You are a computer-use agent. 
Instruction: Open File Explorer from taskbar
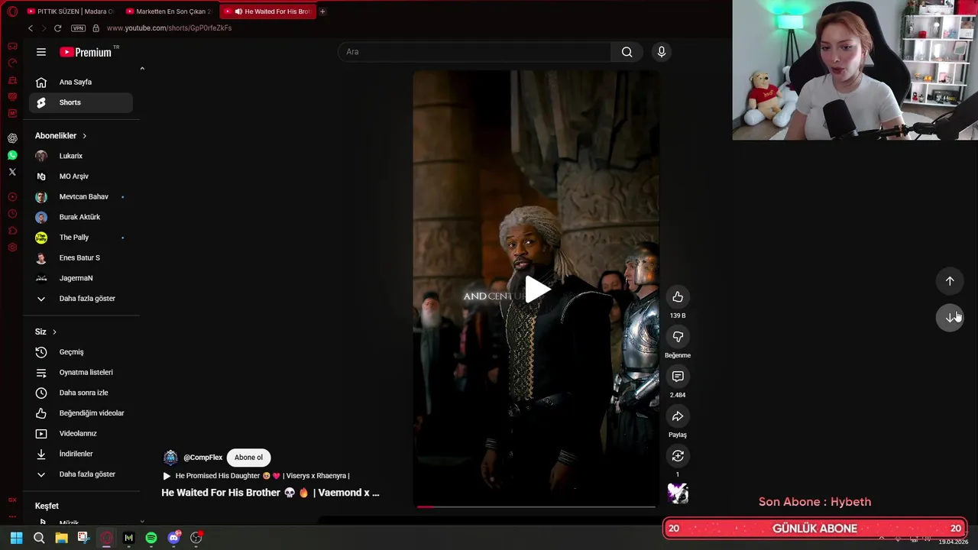pos(61,538)
